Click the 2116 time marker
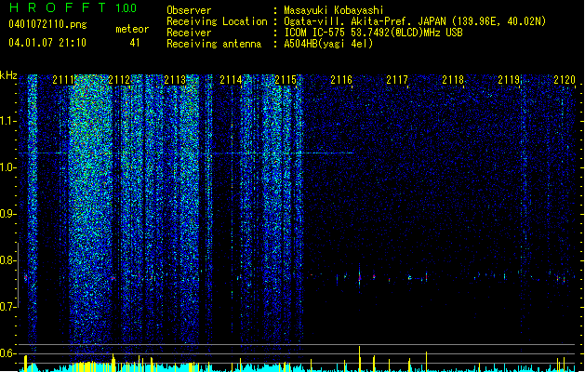585x372 pixels. pos(341,80)
